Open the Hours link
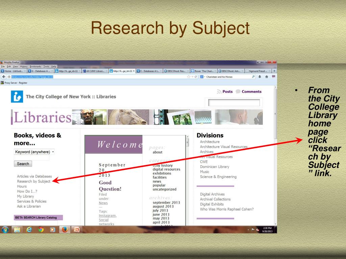Image resolution: width=346 pixels, height=259 pixels. coord(22,186)
